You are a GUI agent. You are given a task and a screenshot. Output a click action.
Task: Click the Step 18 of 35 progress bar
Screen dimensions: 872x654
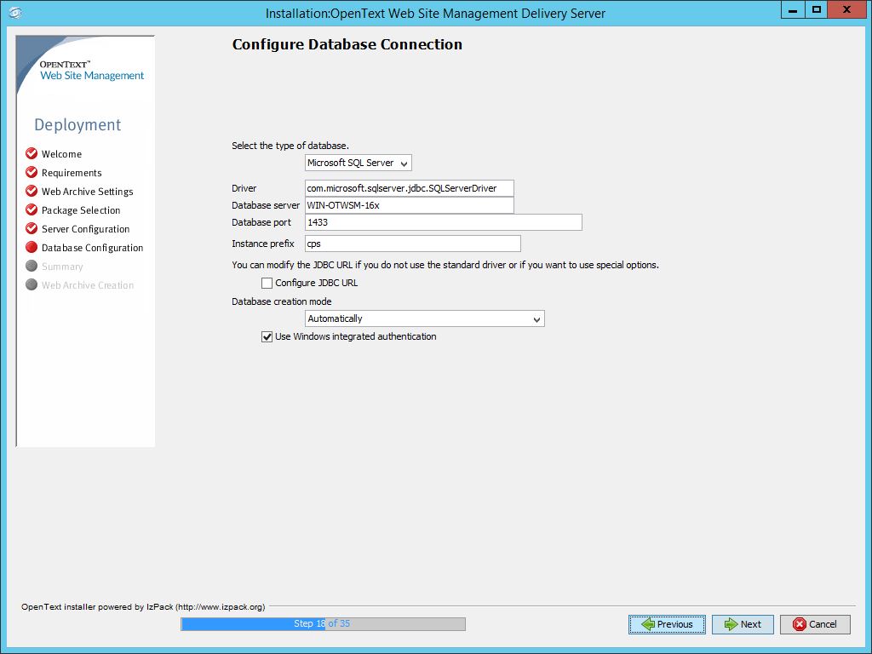tap(323, 624)
